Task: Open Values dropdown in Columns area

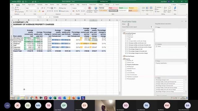Action: [185, 46]
